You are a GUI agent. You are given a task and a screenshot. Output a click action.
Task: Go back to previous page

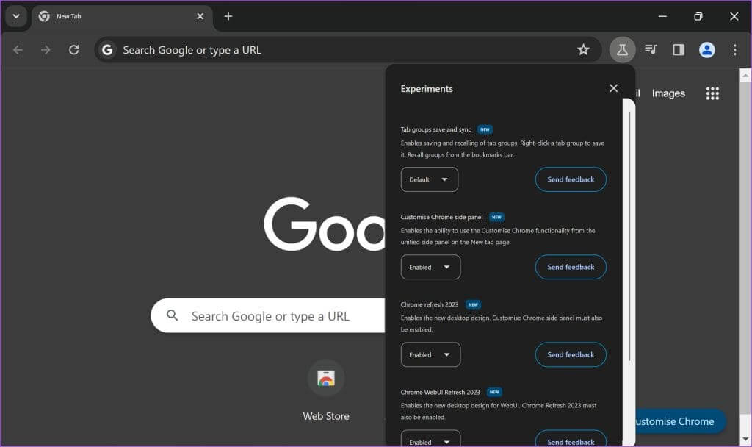18,49
